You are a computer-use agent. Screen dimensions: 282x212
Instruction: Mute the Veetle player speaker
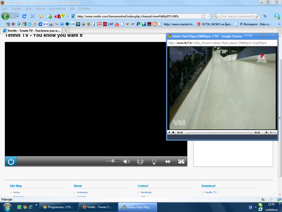pyautogui.click(x=127, y=161)
